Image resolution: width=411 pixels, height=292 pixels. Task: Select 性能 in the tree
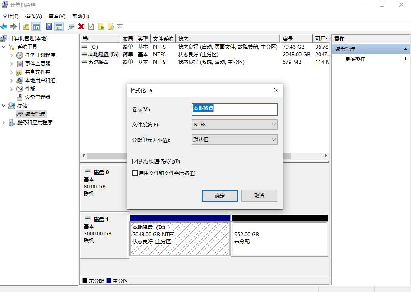coord(30,89)
